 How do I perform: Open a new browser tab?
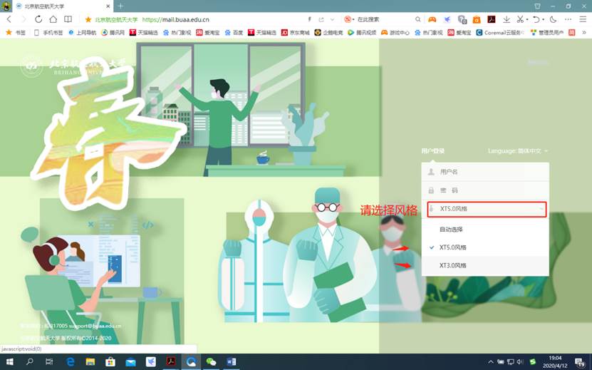coord(120,6)
